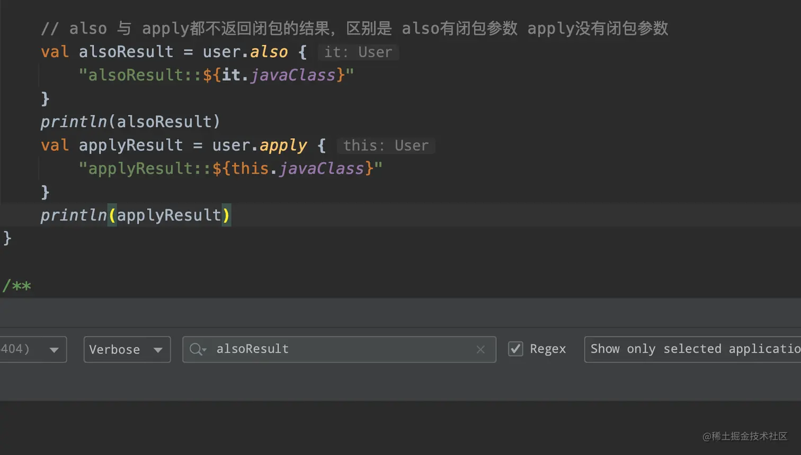
Task: Click the 'val applyResult' declaration
Action: point(112,145)
